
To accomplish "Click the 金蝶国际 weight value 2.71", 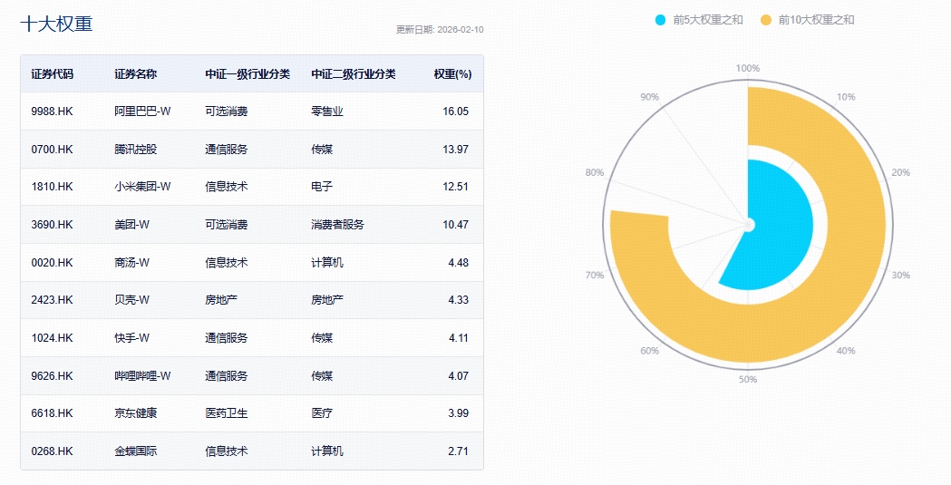I will [456, 451].
